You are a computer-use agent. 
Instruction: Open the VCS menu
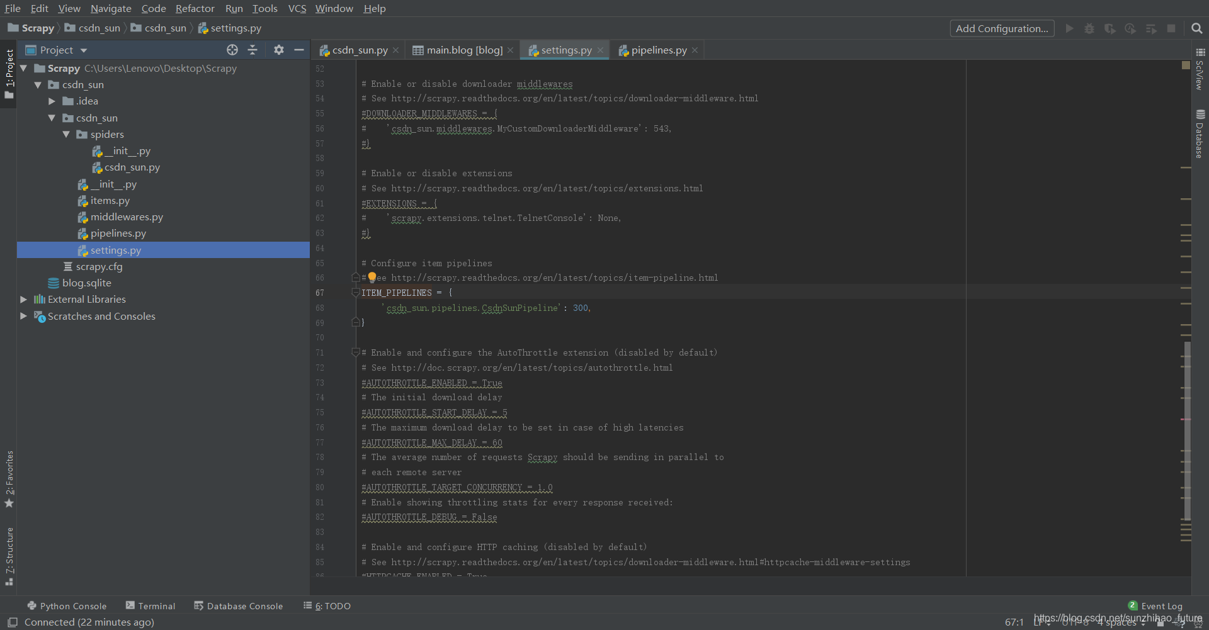pos(297,8)
